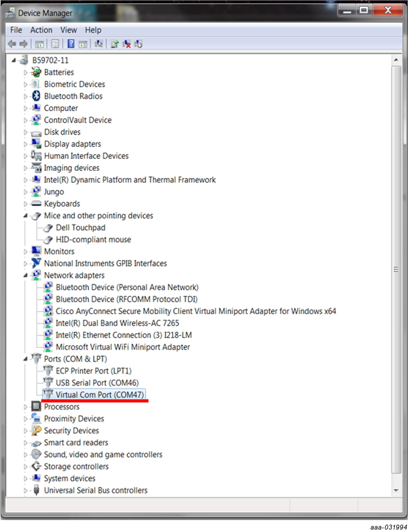
Task: Click the Help toolbar icon with question mark
Action: (x=71, y=44)
